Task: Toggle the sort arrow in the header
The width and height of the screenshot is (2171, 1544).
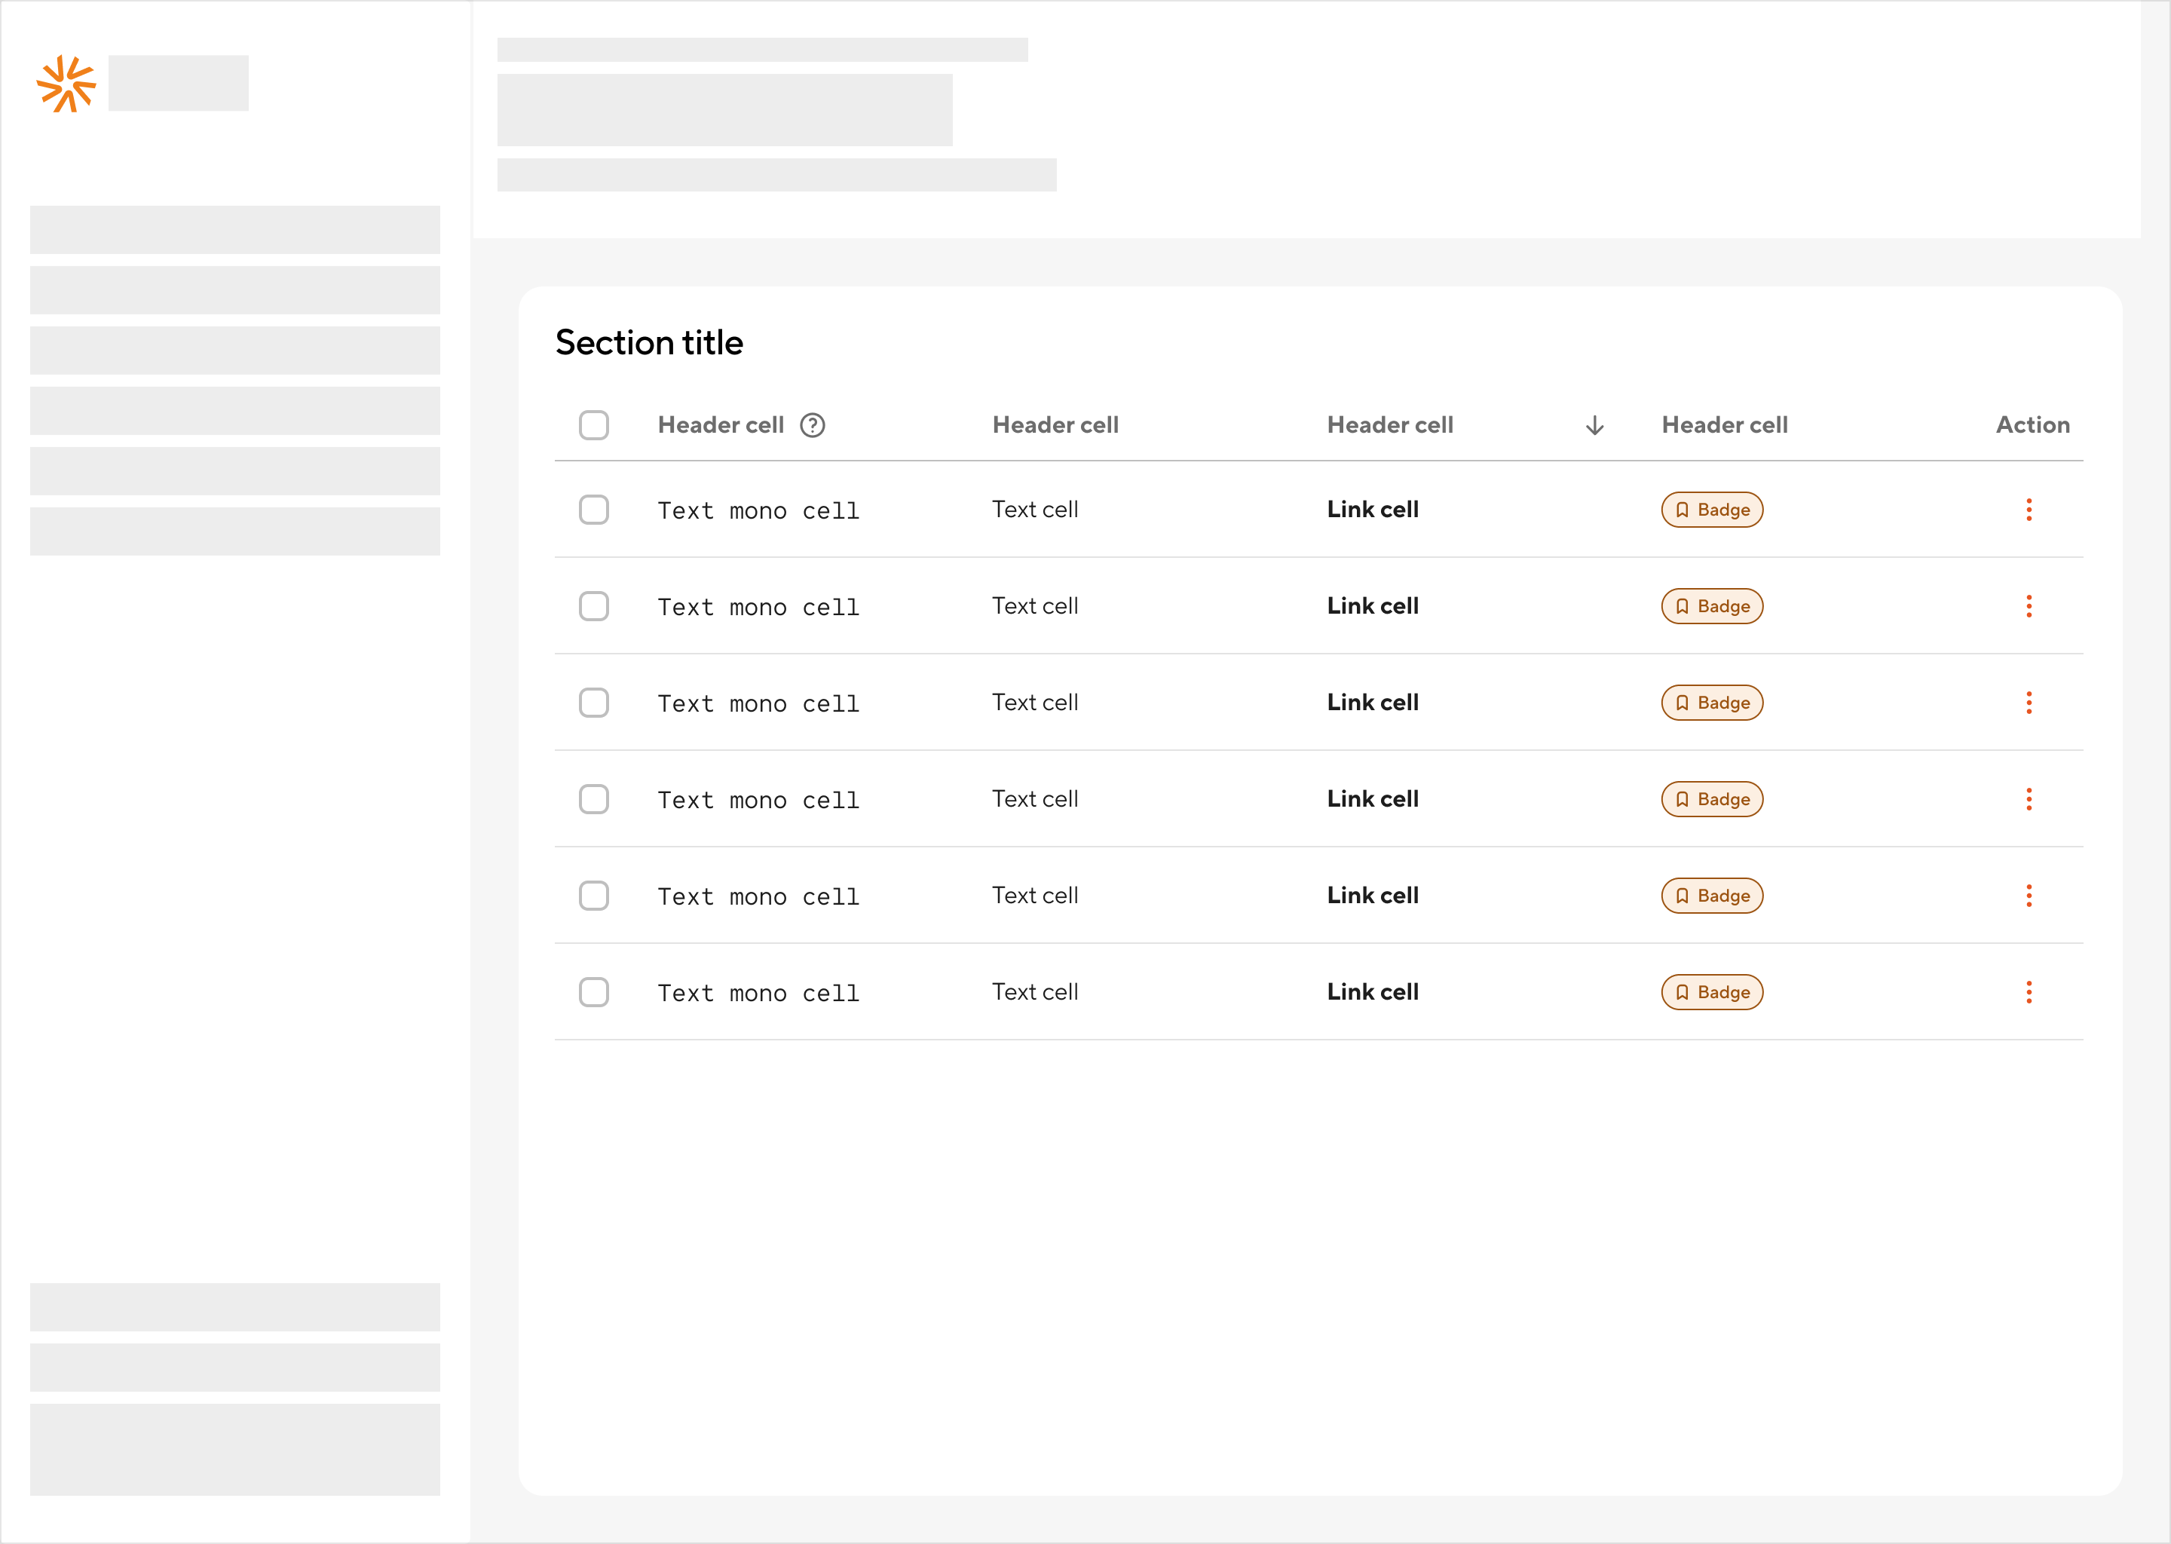Action: tap(1595, 425)
